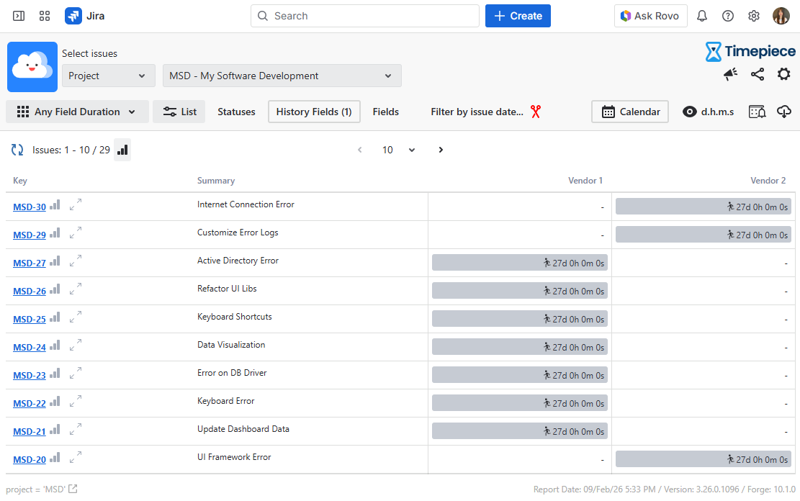Open Any Field Duration report dropdown
Screen dimensions: 800x501
77,112
